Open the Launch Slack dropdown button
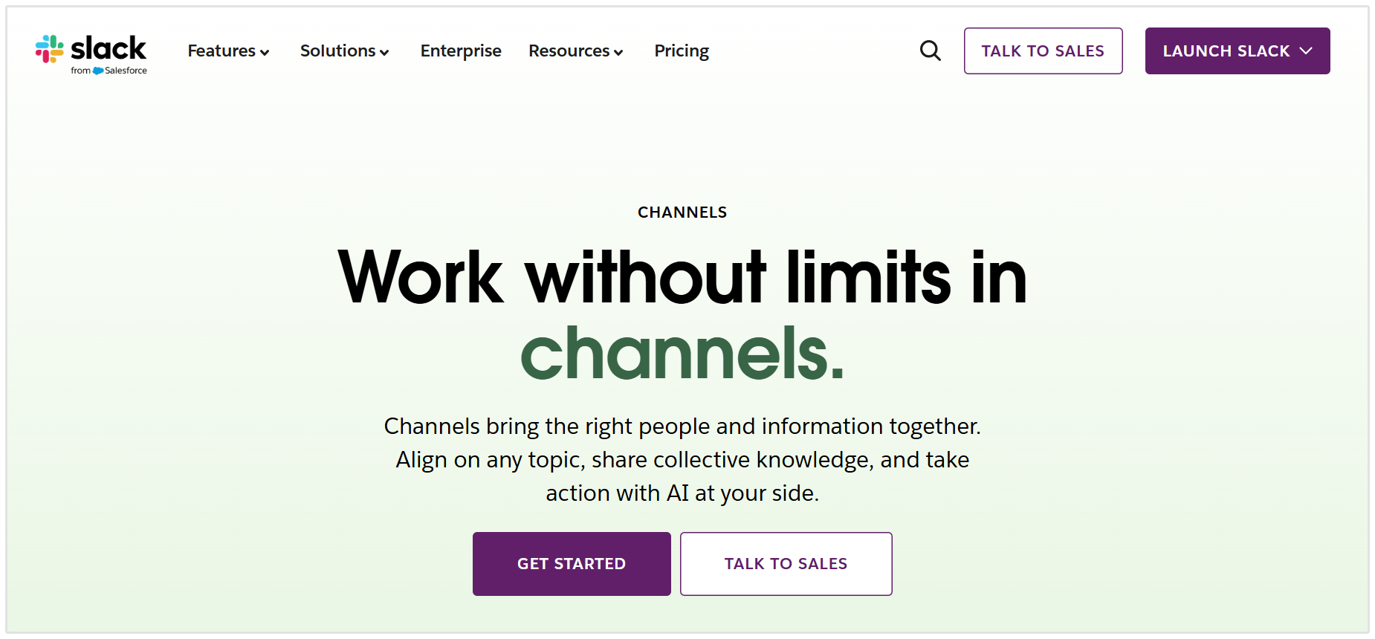Viewport: 1375px width, 639px height. (x=1237, y=51)
